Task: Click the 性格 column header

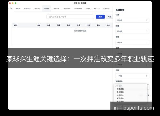Action: pos(88,25)
